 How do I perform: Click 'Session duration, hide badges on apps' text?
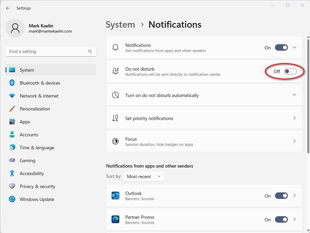pos(159,144)
